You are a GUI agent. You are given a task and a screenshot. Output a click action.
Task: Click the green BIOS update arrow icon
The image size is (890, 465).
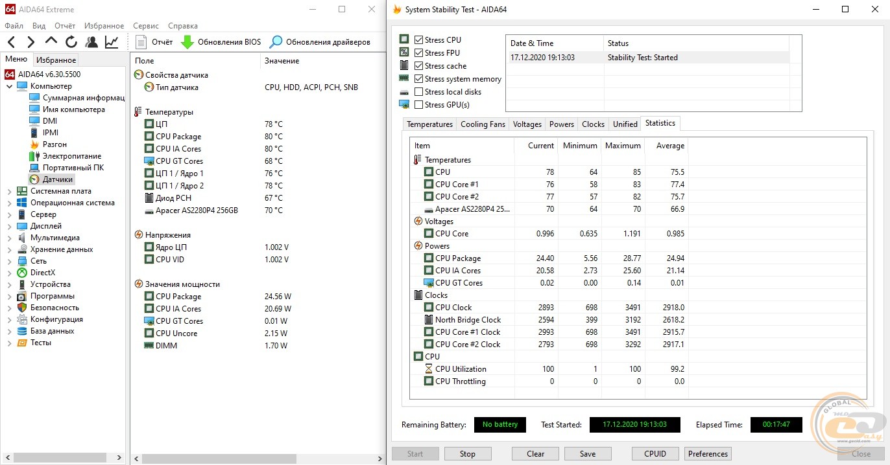tap(187, 42)
